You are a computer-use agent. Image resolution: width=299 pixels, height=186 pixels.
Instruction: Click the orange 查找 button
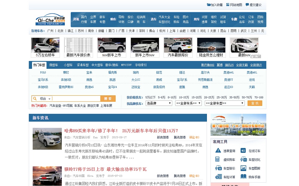coord(255,103)
